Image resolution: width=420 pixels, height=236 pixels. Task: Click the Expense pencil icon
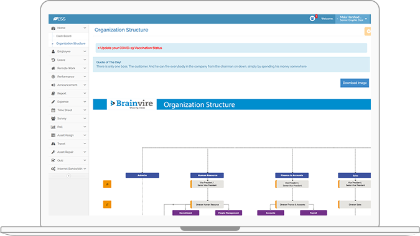click(x=53, y=102)
